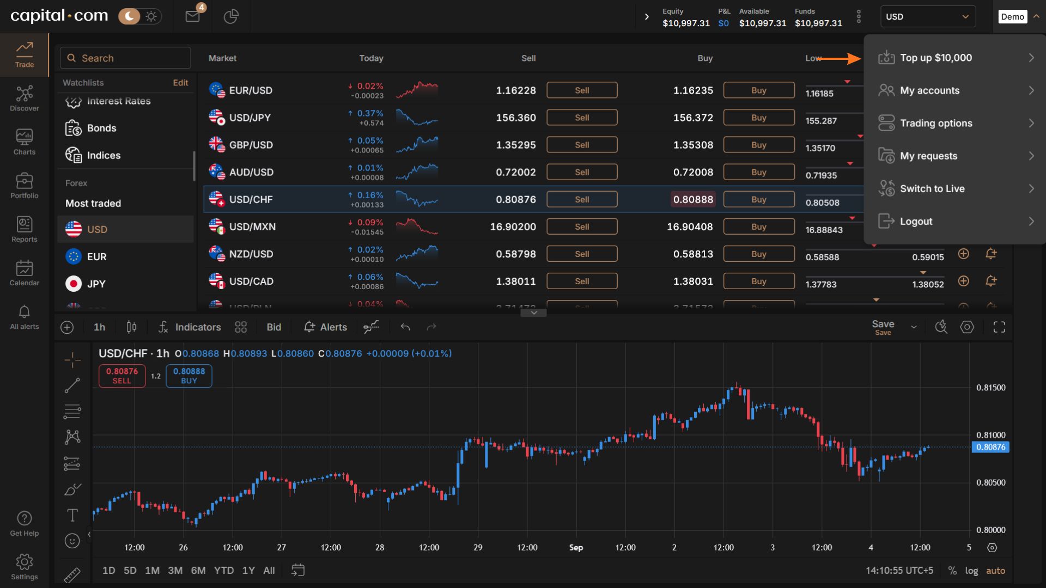Click Buy for USD/JPY
Image resolution: width=1046 pixels, height=588 pixels.
click(759, 118)
